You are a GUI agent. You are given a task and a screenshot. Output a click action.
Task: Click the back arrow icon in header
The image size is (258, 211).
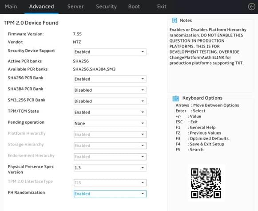coord(252,7)
